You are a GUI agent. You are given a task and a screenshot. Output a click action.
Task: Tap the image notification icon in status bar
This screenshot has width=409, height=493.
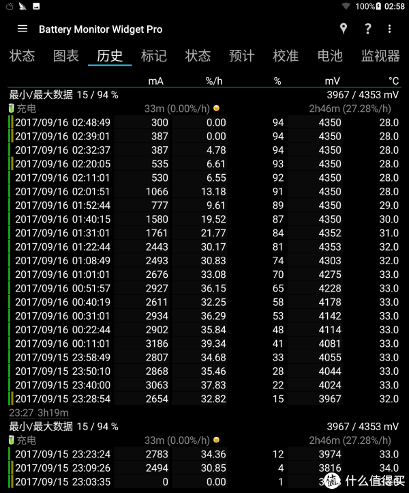(x=36, y=6)
